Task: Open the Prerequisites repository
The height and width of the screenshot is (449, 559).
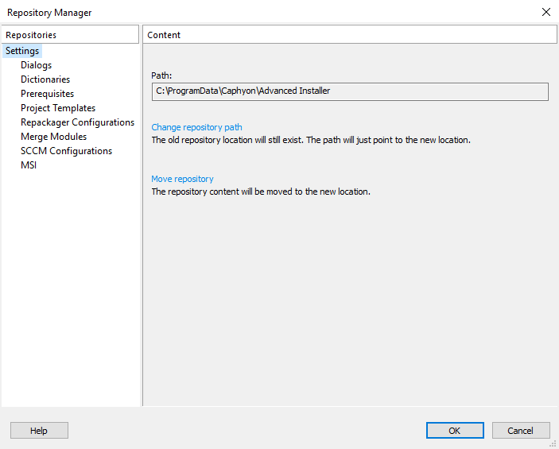Action: point(48,94)
